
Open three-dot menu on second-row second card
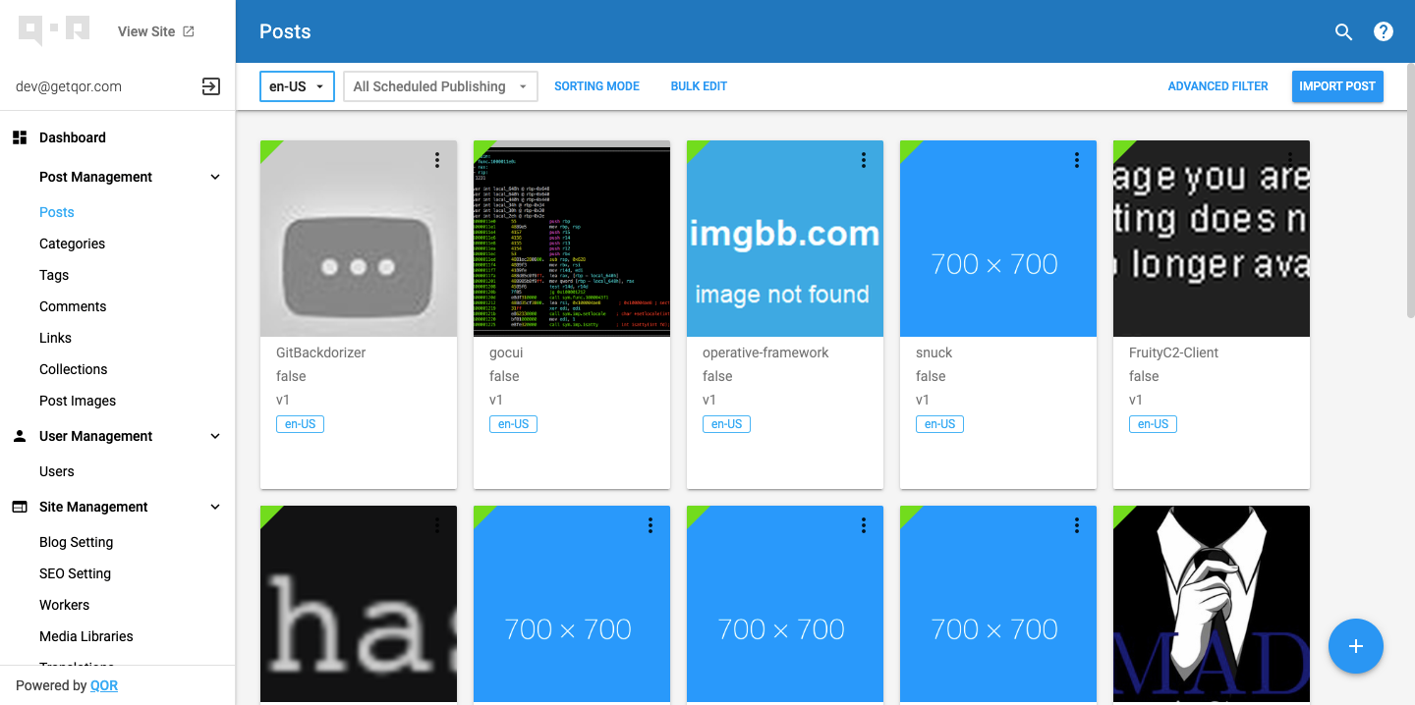[651, 525]
